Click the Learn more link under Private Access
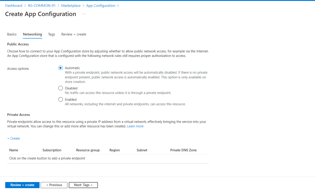The image size is (315, 194). [135, 126]
